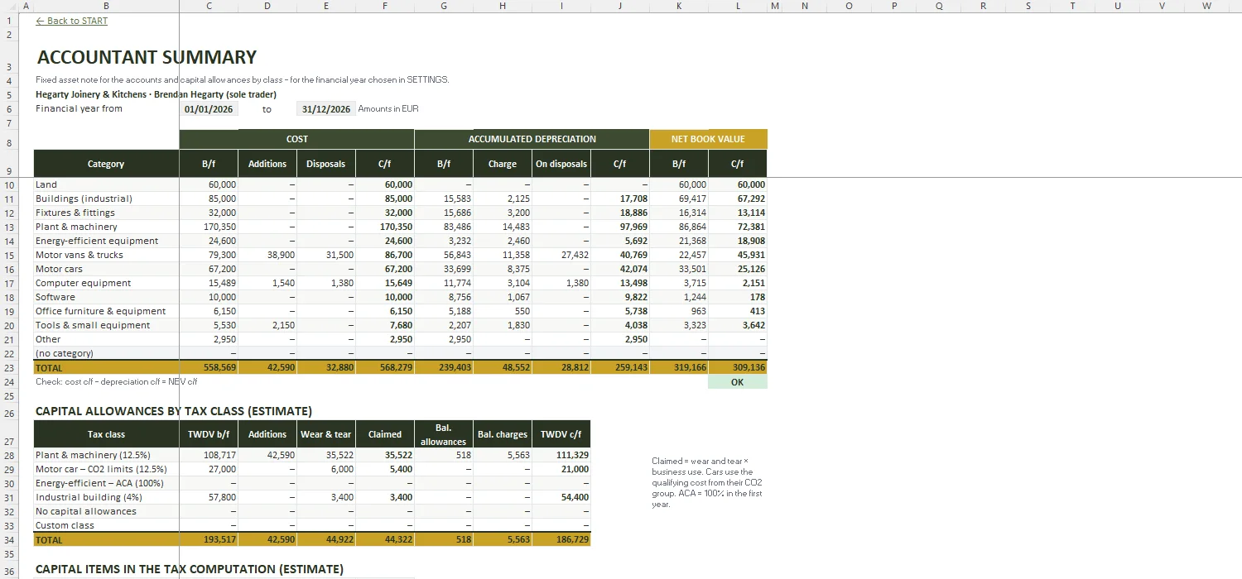Click the On disposals column header
Viewport: 1242px width, 579px height.
pyautogui.click(x=561, y=164)
